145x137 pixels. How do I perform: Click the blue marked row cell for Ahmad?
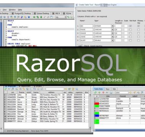[x=97, y=116]
